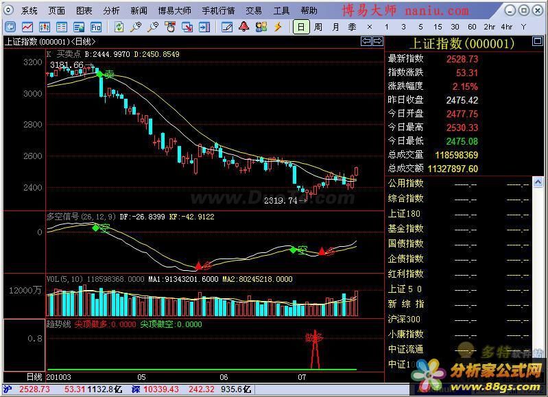Select the 2hr period toggle

pyautogui.click(x=489, y=27)
